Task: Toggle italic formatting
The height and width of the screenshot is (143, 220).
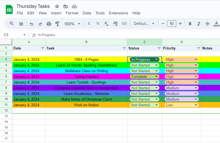Action: pyautogui.click(x=199, y=24)
